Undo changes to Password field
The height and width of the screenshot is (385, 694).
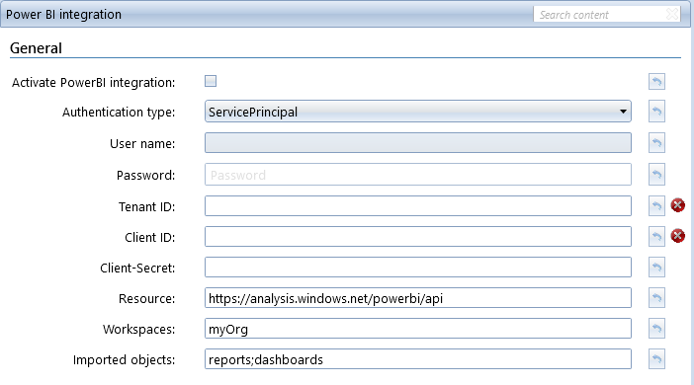click(656, 175)
